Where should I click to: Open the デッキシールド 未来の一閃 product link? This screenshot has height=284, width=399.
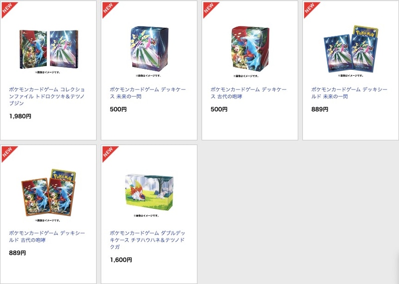pyautogui.click(x=350, y=93)
